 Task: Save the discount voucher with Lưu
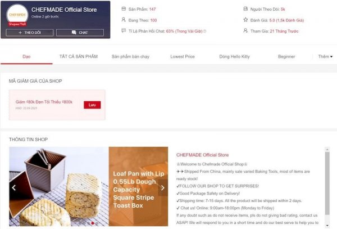click(92, 105)
